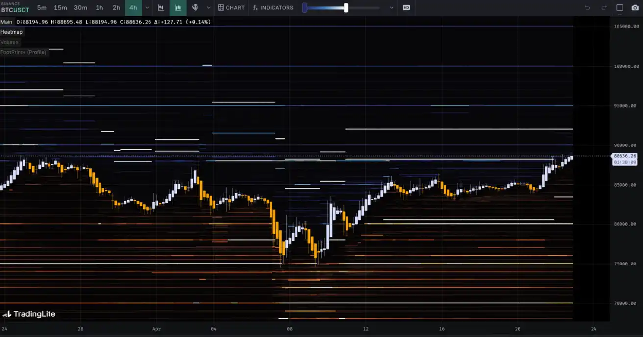Open the chart type dropdown arrow
This screenshot has height=337, width=644.
point(209,8)
